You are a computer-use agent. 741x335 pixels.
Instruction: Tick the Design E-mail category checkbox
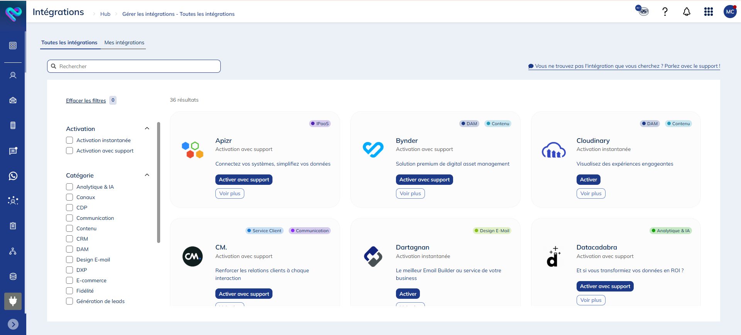click(x=69, y=260)
